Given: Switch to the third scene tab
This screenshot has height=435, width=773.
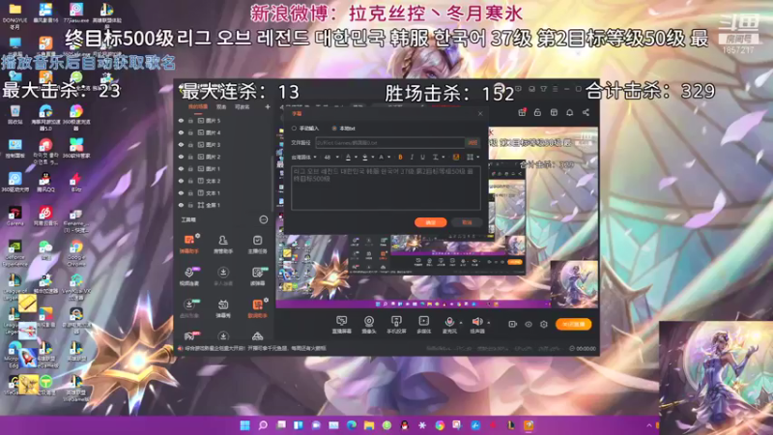Looking at the screenshot, I should [242, 106].
